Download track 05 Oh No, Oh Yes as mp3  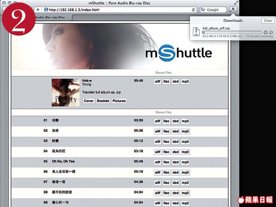click(185, 161)
